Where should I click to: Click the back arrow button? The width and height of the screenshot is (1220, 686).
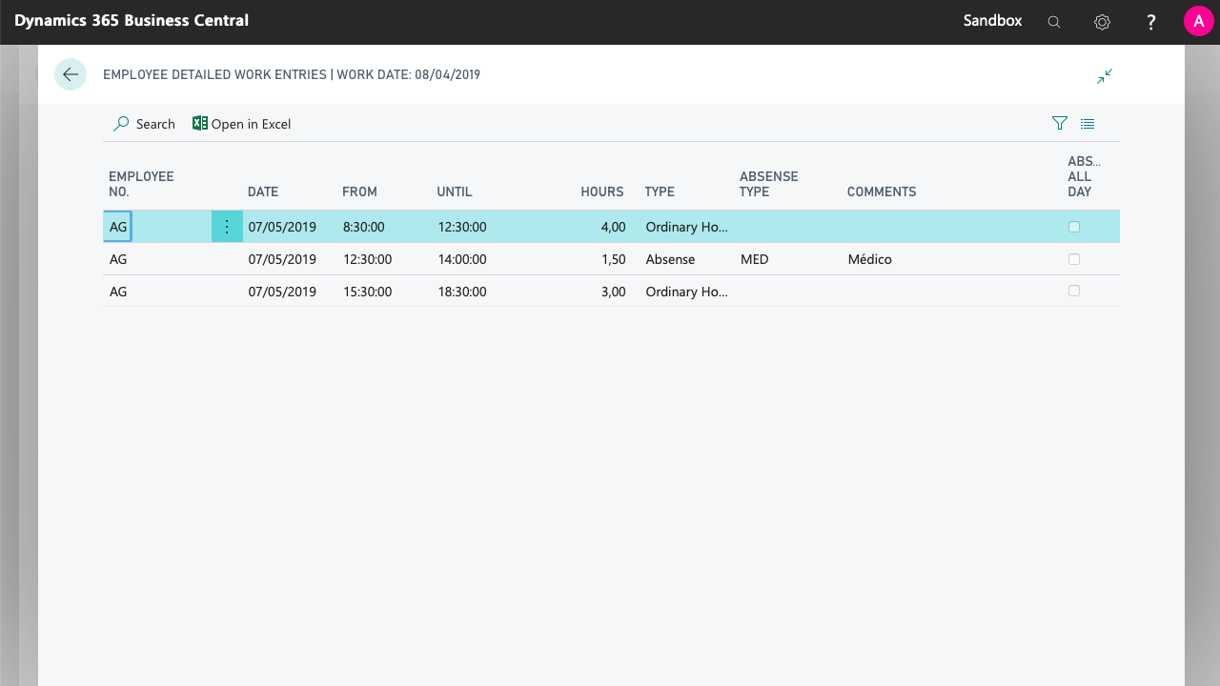[71, 74]
